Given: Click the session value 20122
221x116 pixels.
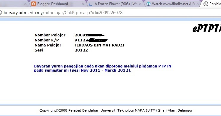Looking at the screenshot, I should pyautogui.click(x=81, y=50).
